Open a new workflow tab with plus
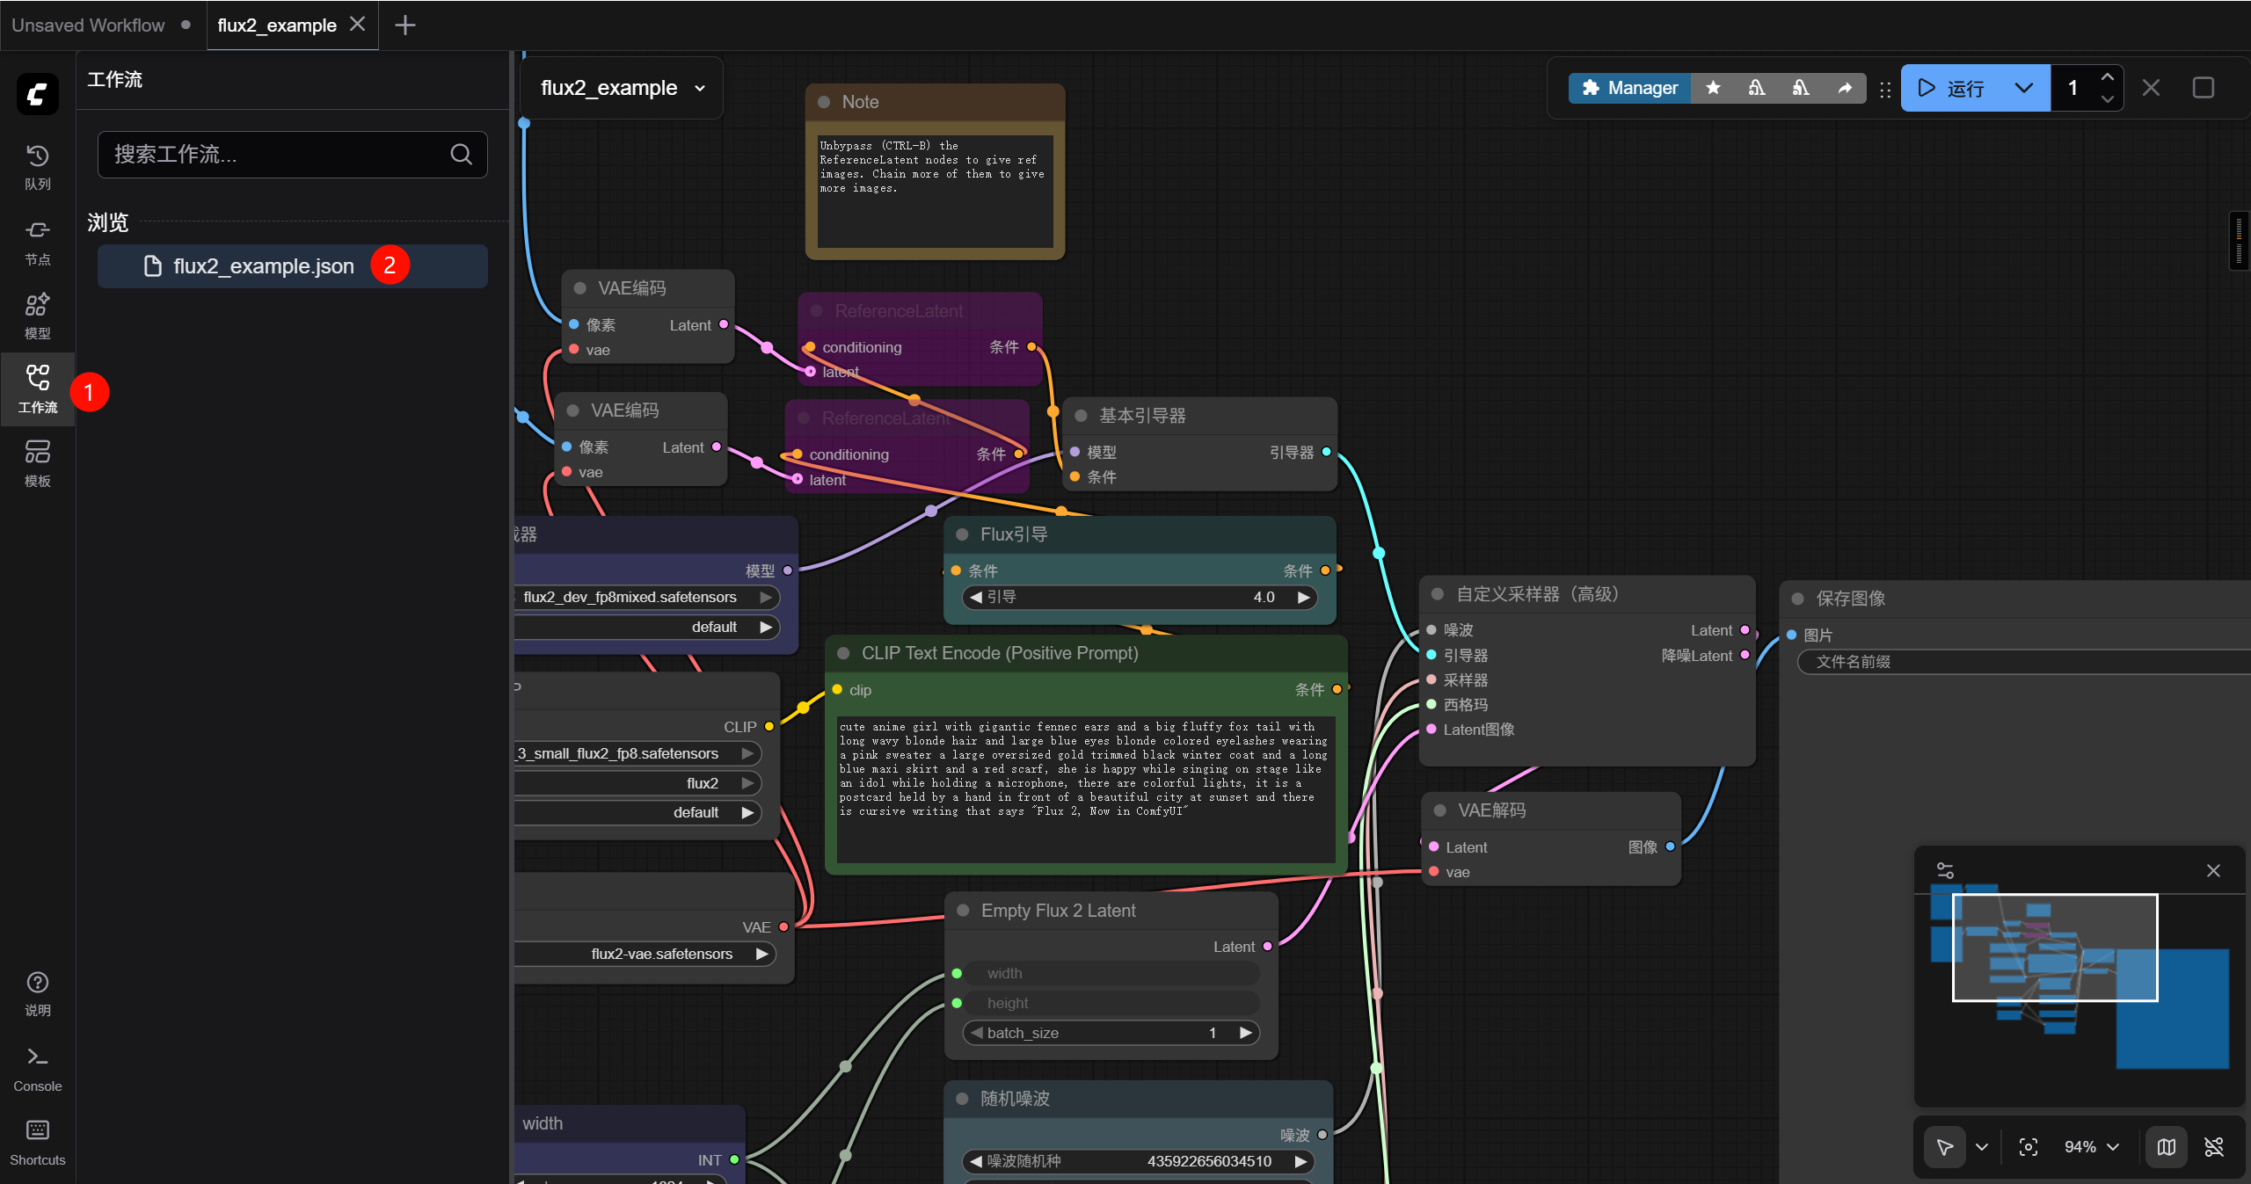 point(404,25)
